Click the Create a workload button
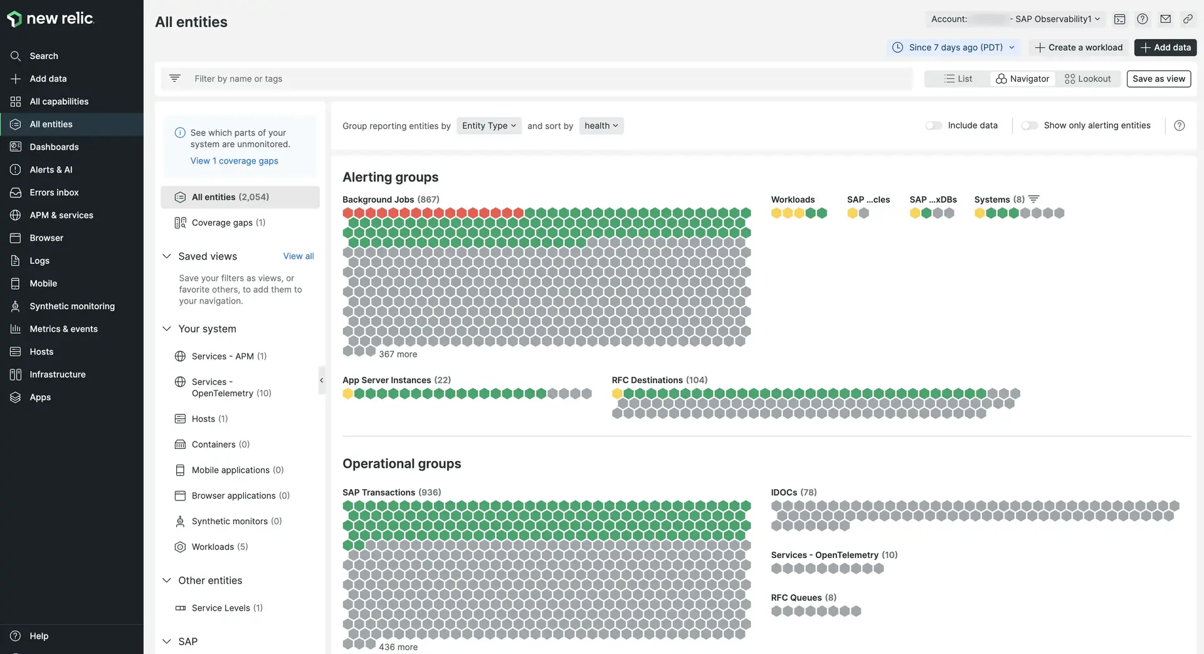 point(1077,47)
